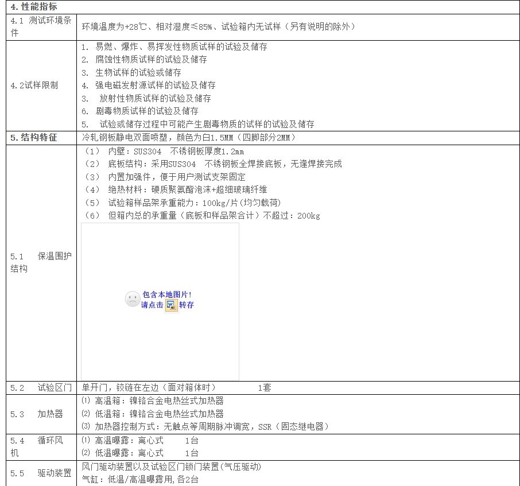Click the 转存 link text
520x486 pixels.
(187, 305)
